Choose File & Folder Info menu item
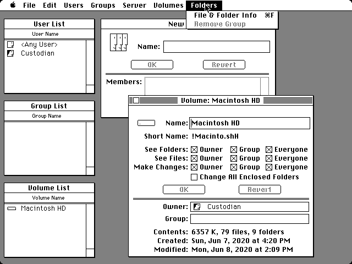This screenshot has height=264, width=352. 226,15
